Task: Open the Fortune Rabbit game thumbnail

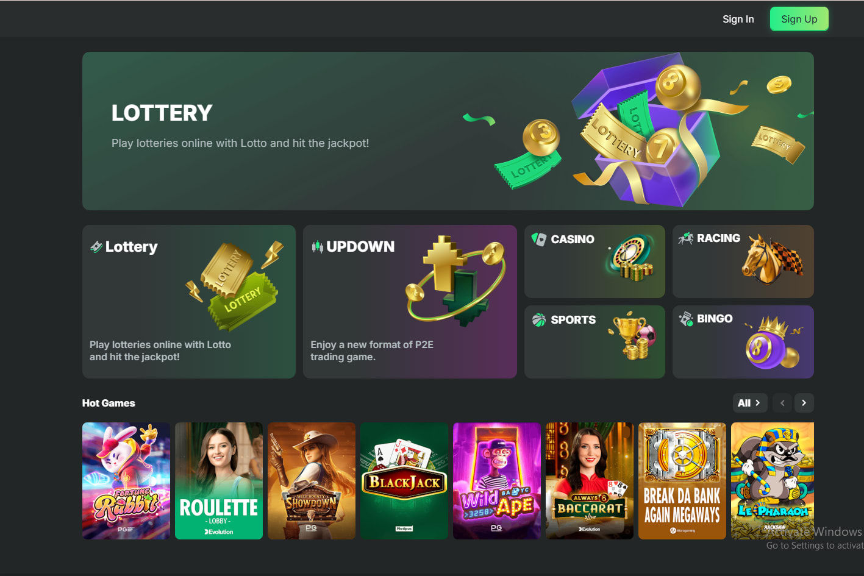Action: (x=126, y=481)
